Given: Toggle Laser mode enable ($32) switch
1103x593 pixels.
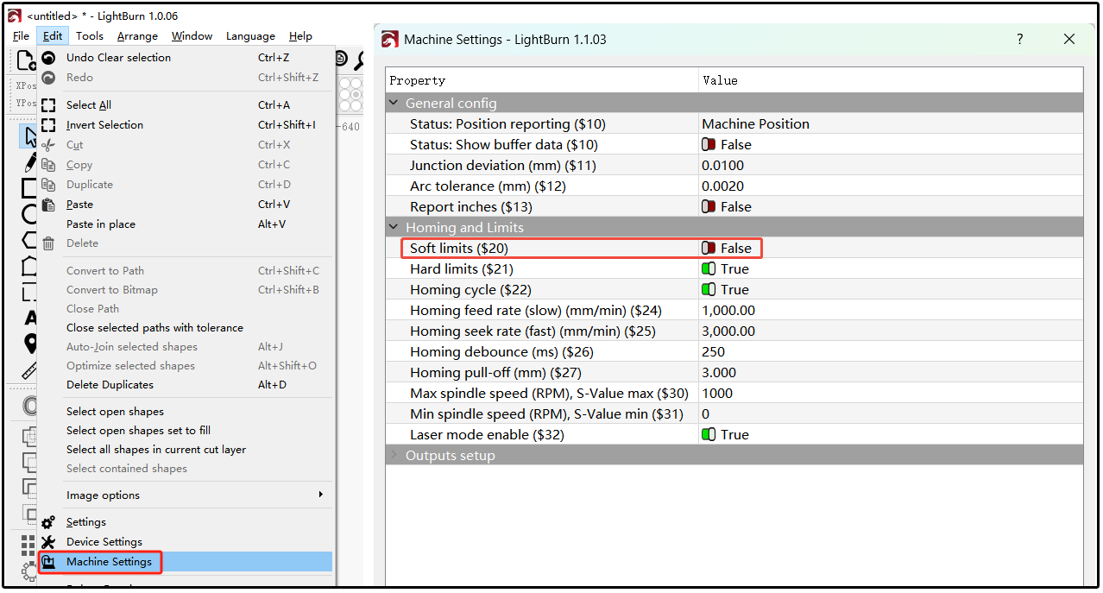Looking at the screenshot, I should [x=709, y=435].
